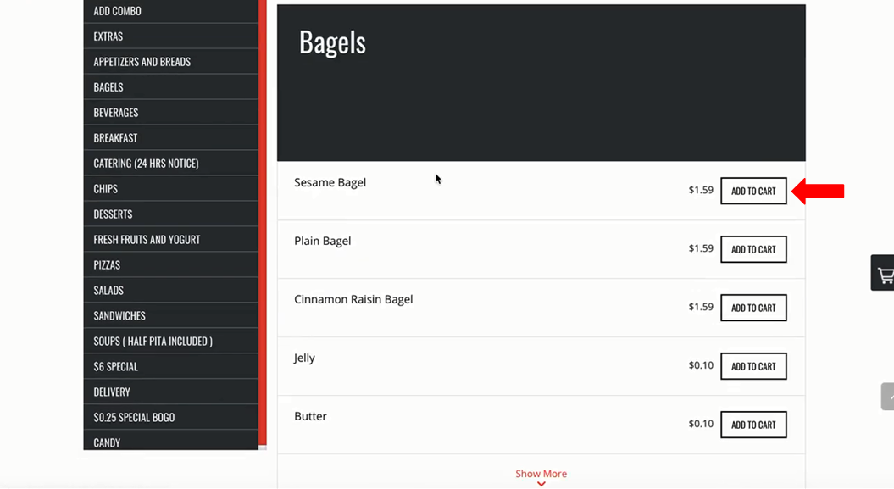Add Butter to cart

pyautogui.click(x=753, y=425)
